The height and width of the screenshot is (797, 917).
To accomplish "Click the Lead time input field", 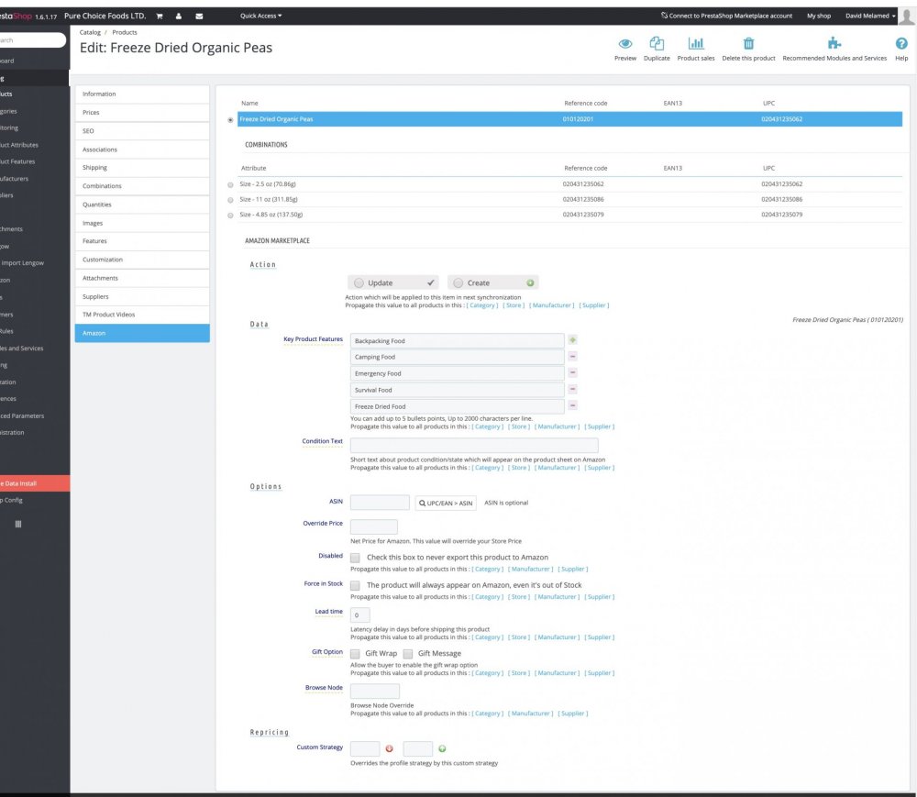I will (x=359, y=615).
